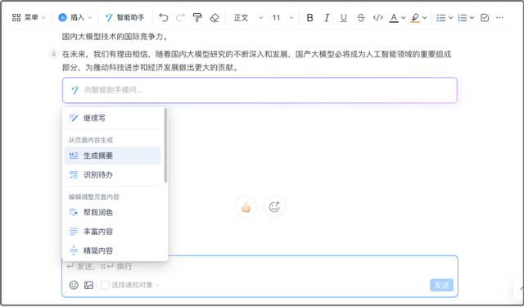This screenshot has height=307, width=524.
Task: Redo the last action
Action: [x=180, y=17]
